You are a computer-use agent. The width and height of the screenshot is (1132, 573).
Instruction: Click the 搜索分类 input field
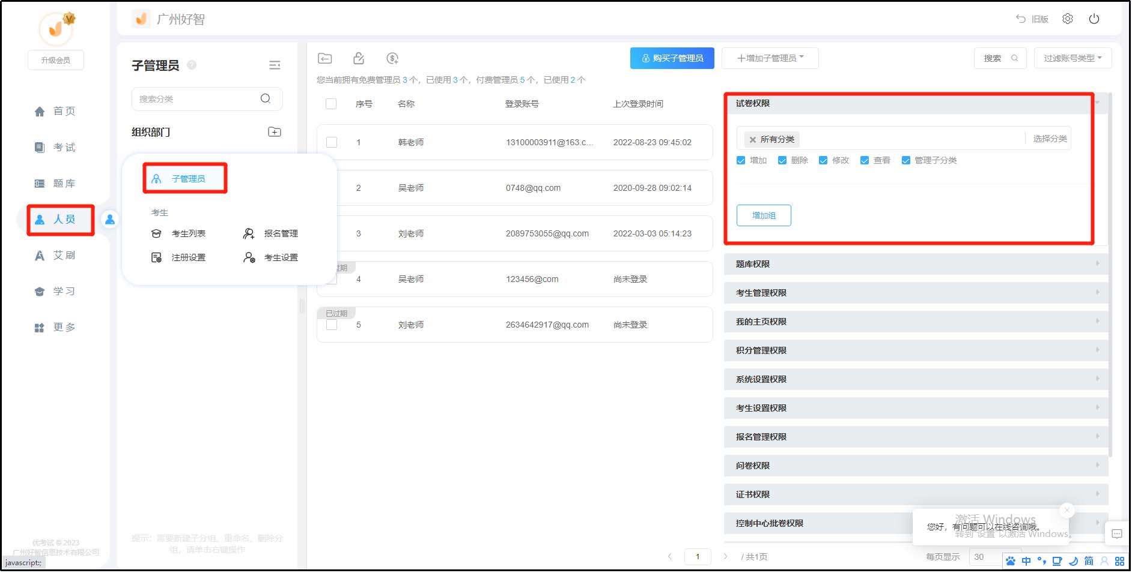point(197,99)
